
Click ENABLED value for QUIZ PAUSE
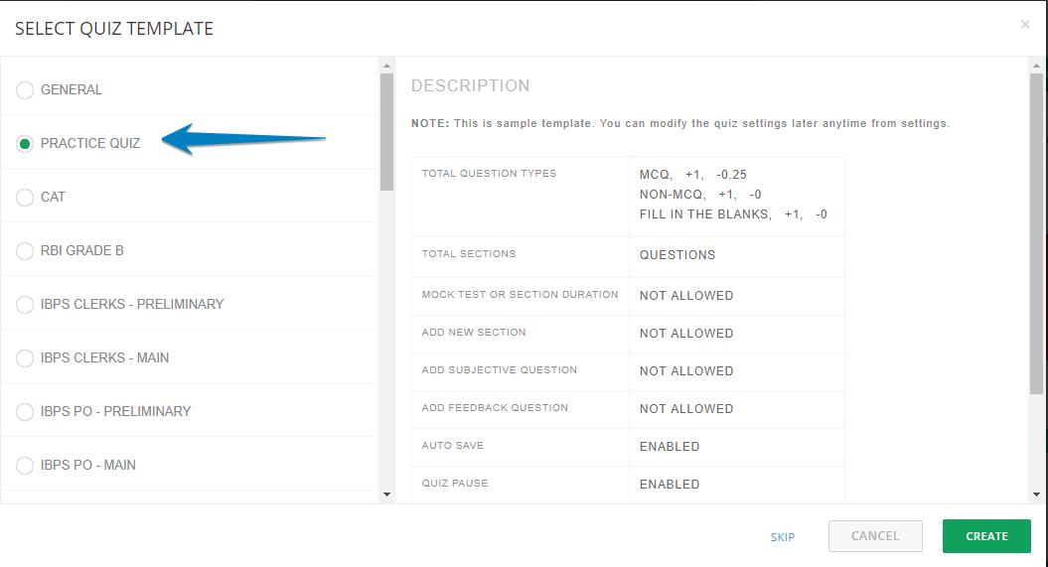pyautogui.click(x=670, y=485)
